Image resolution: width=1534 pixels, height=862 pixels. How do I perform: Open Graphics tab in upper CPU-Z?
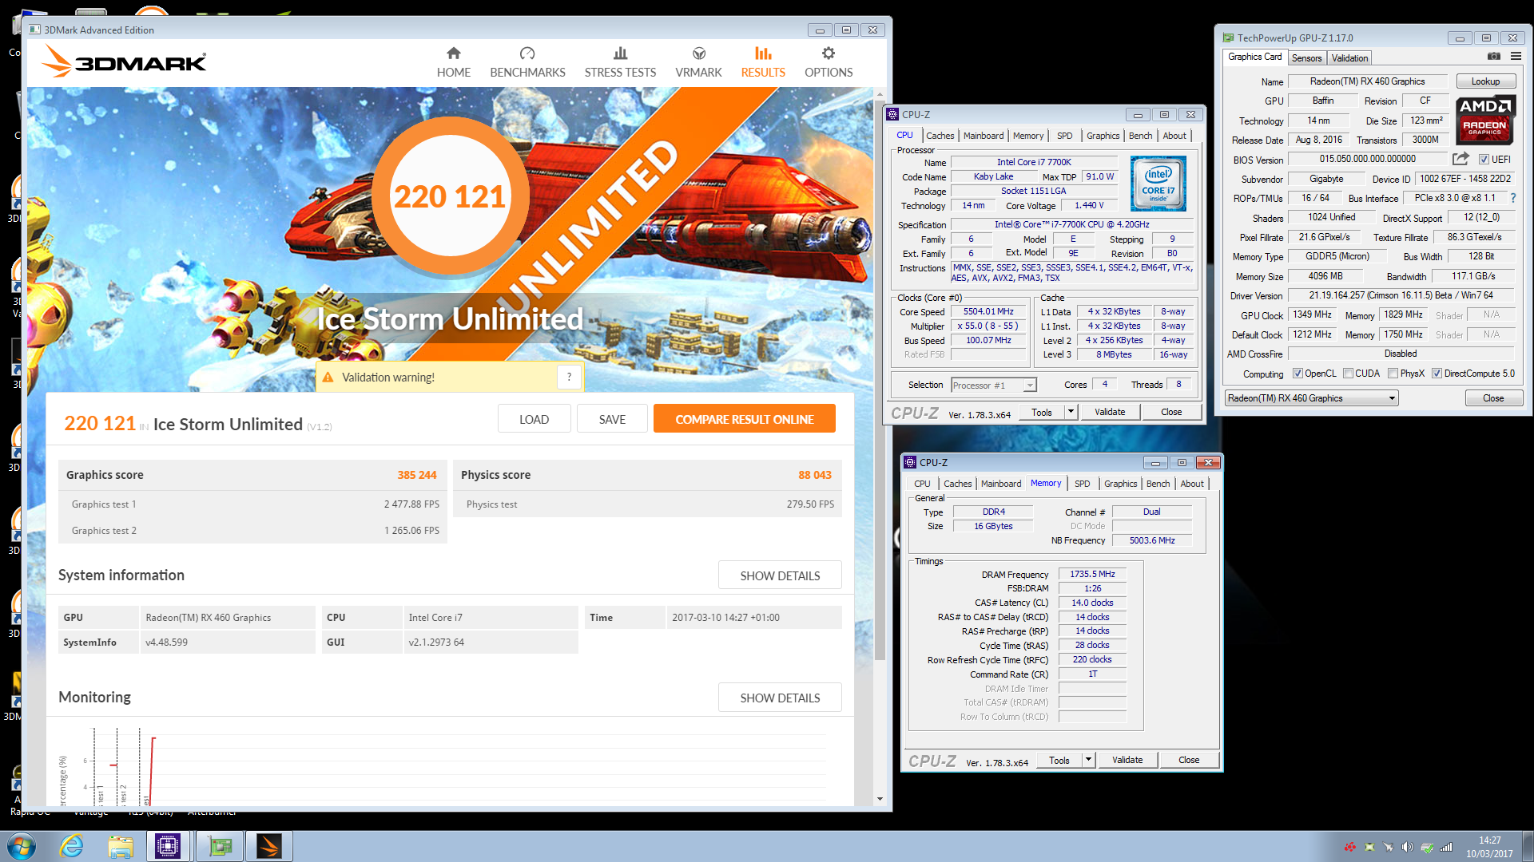(x=1103, y=136)
